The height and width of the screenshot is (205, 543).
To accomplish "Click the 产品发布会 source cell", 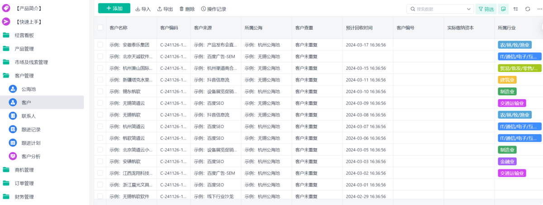I will pyautogui.click(x=215, y=45).
